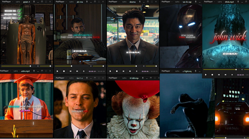Open PotPlayer menu in ustin.mp4 window
The width and height of the screenshot is (249, 139).
(5, 71)
